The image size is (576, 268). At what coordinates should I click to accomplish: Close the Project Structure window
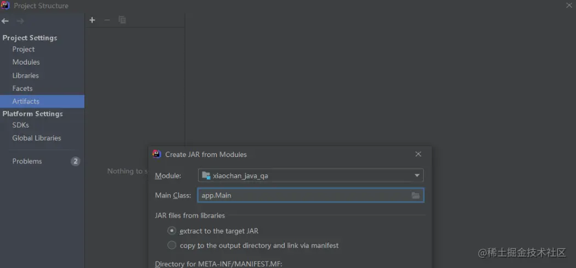click(569, 5)
